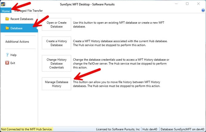206x132 pixels.
Task: Open Help from the sidebar
Action: point(11,55)
